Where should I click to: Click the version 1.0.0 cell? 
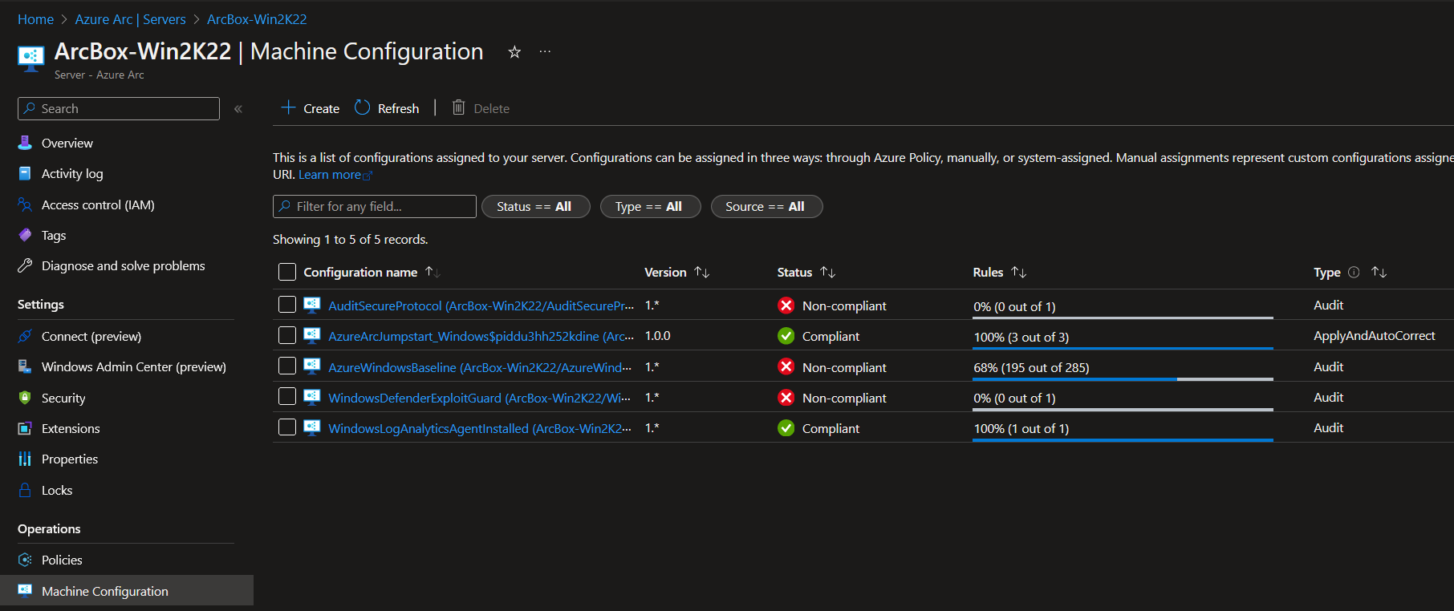coord(658,335)
